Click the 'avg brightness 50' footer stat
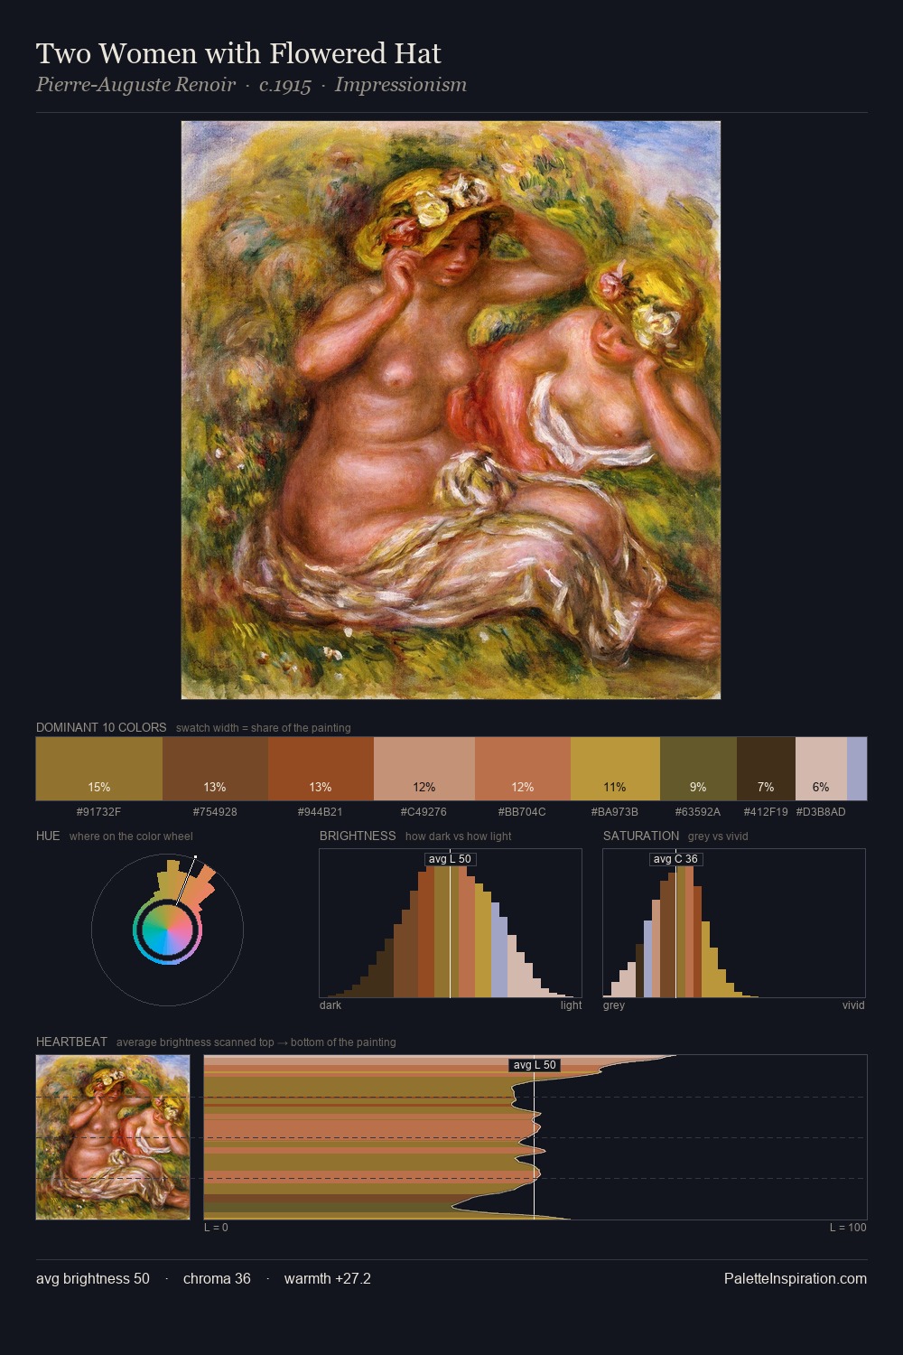This screenshot has height=1355, width=903. click(93, 1278)
